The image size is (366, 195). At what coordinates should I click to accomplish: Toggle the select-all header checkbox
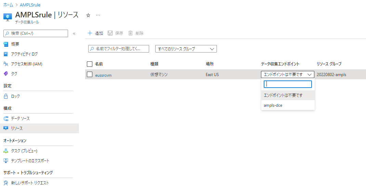click(90, 64)
